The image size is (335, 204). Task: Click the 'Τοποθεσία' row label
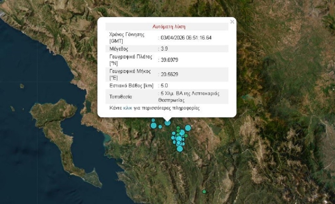(x=121, y=97)
